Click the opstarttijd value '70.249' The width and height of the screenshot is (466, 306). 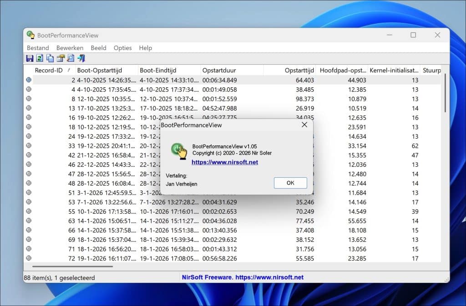coord(304,211)
